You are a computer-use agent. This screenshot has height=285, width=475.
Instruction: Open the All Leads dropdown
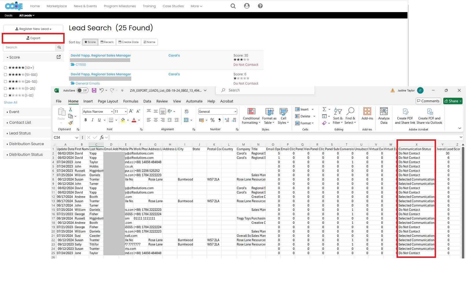pyautogui.click(x=27, y=16)
